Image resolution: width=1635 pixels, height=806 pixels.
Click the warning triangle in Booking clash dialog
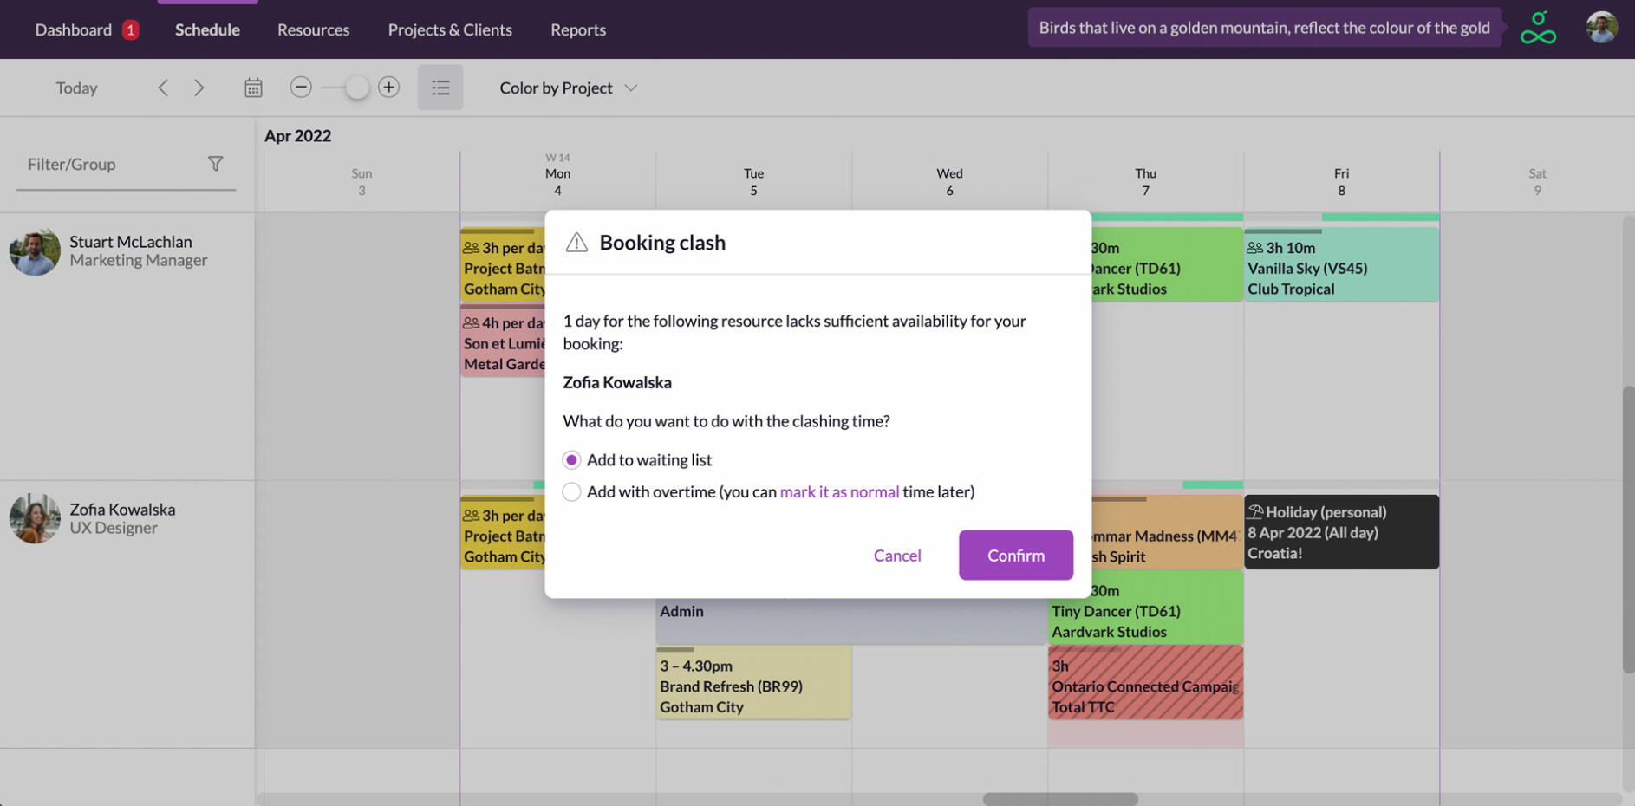point(575,243)
